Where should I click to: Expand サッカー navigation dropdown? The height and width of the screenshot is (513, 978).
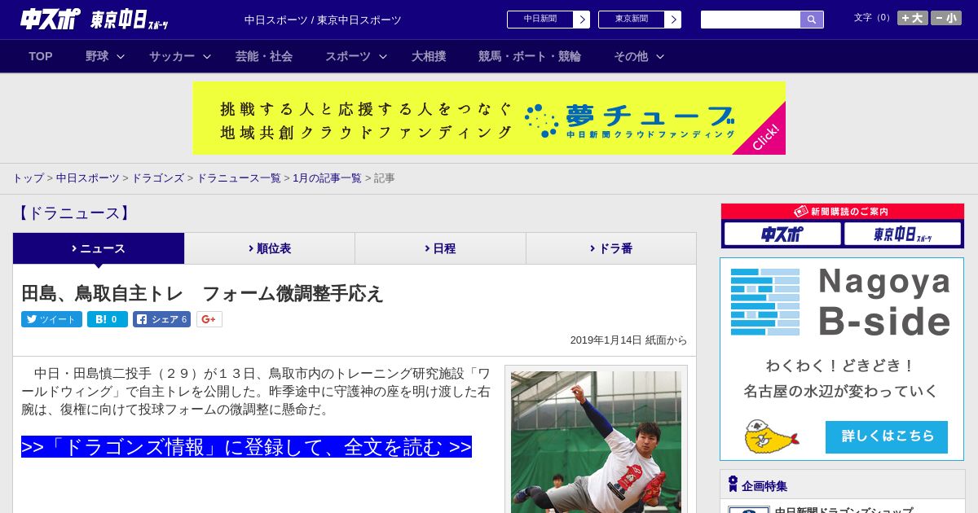tap(179, 56)
